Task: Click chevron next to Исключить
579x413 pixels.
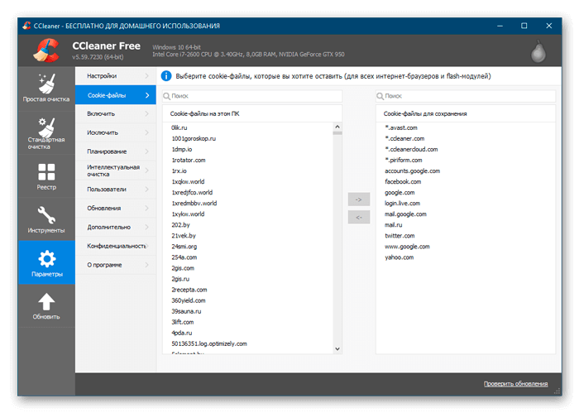Action: (x=147, y=132)
